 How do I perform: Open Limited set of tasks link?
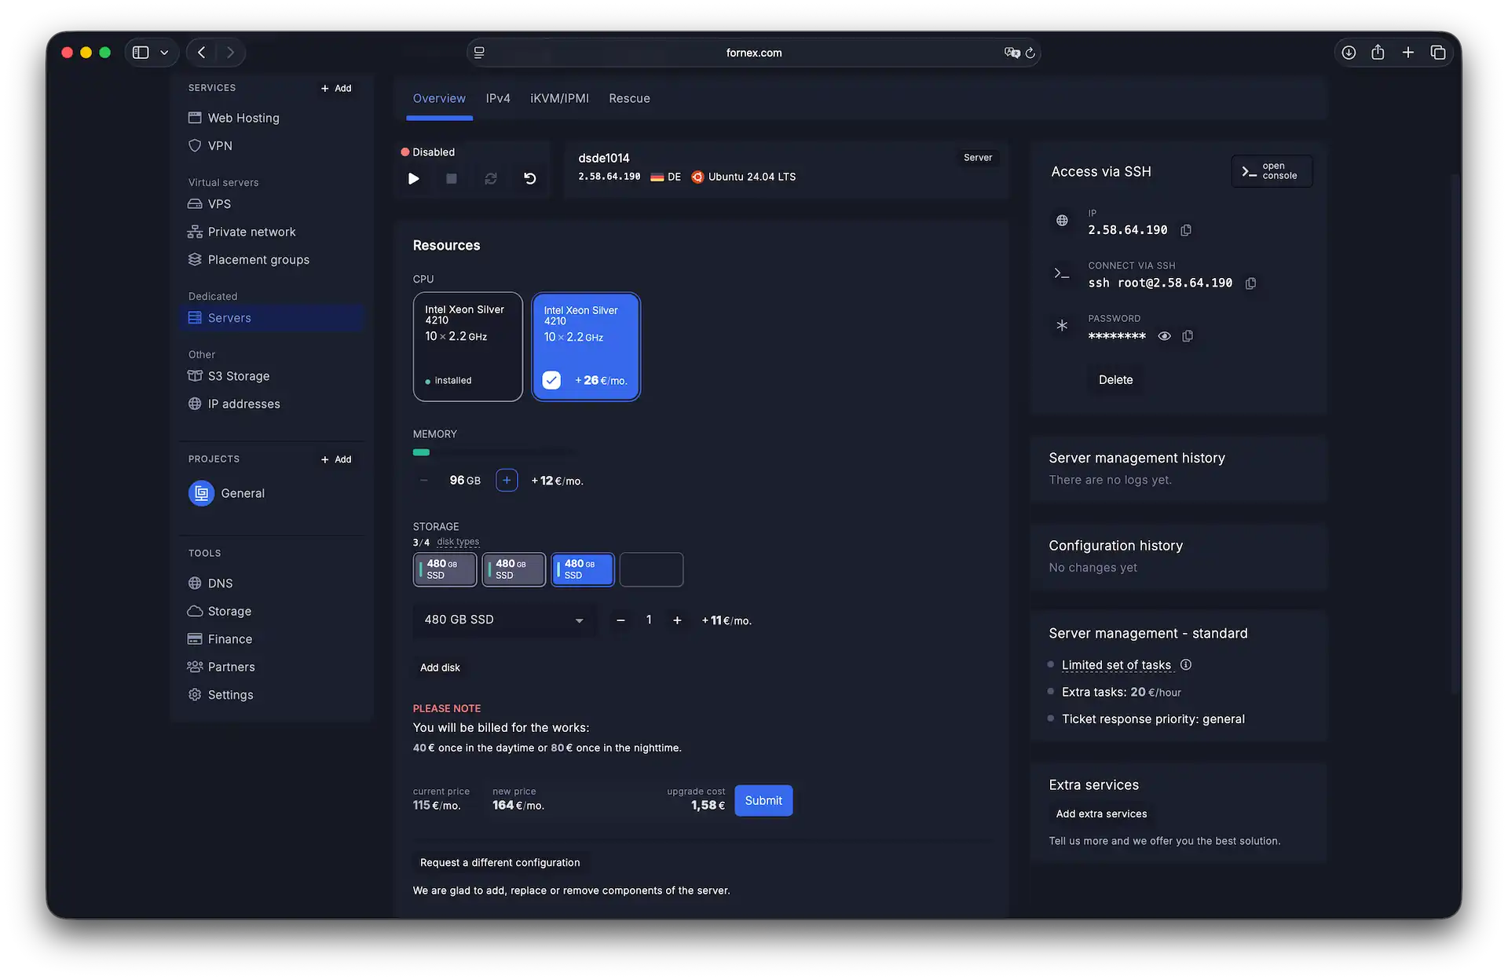tap(1116, 665)
